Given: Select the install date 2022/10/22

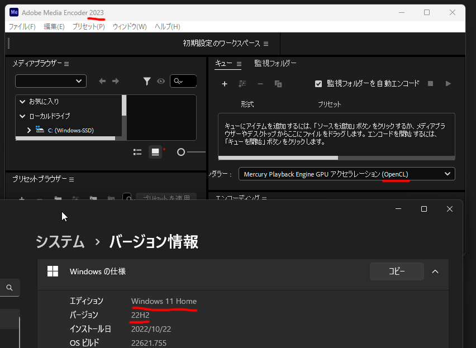Looking at the screenshot, I should point(151,329).
